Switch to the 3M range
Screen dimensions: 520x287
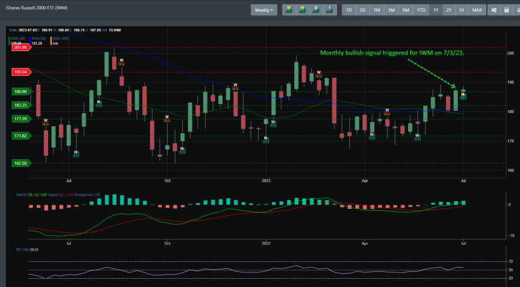[x=392, y=10]
